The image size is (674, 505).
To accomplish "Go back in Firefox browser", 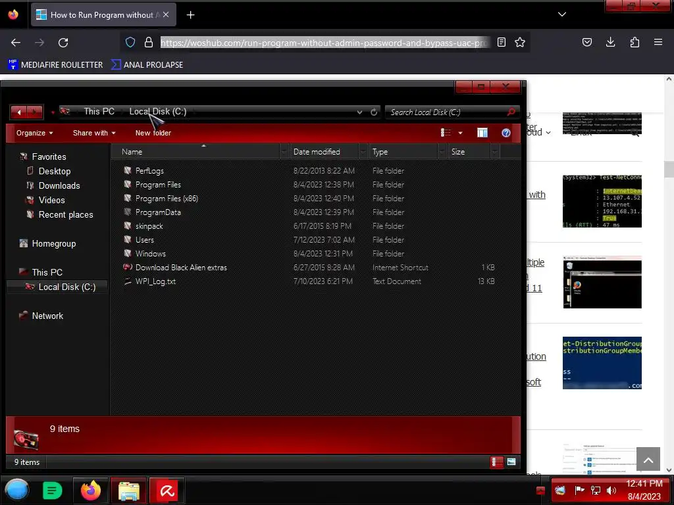I will coord(16,43).
